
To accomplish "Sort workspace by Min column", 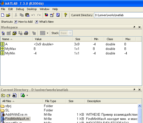I will (98, 39).
